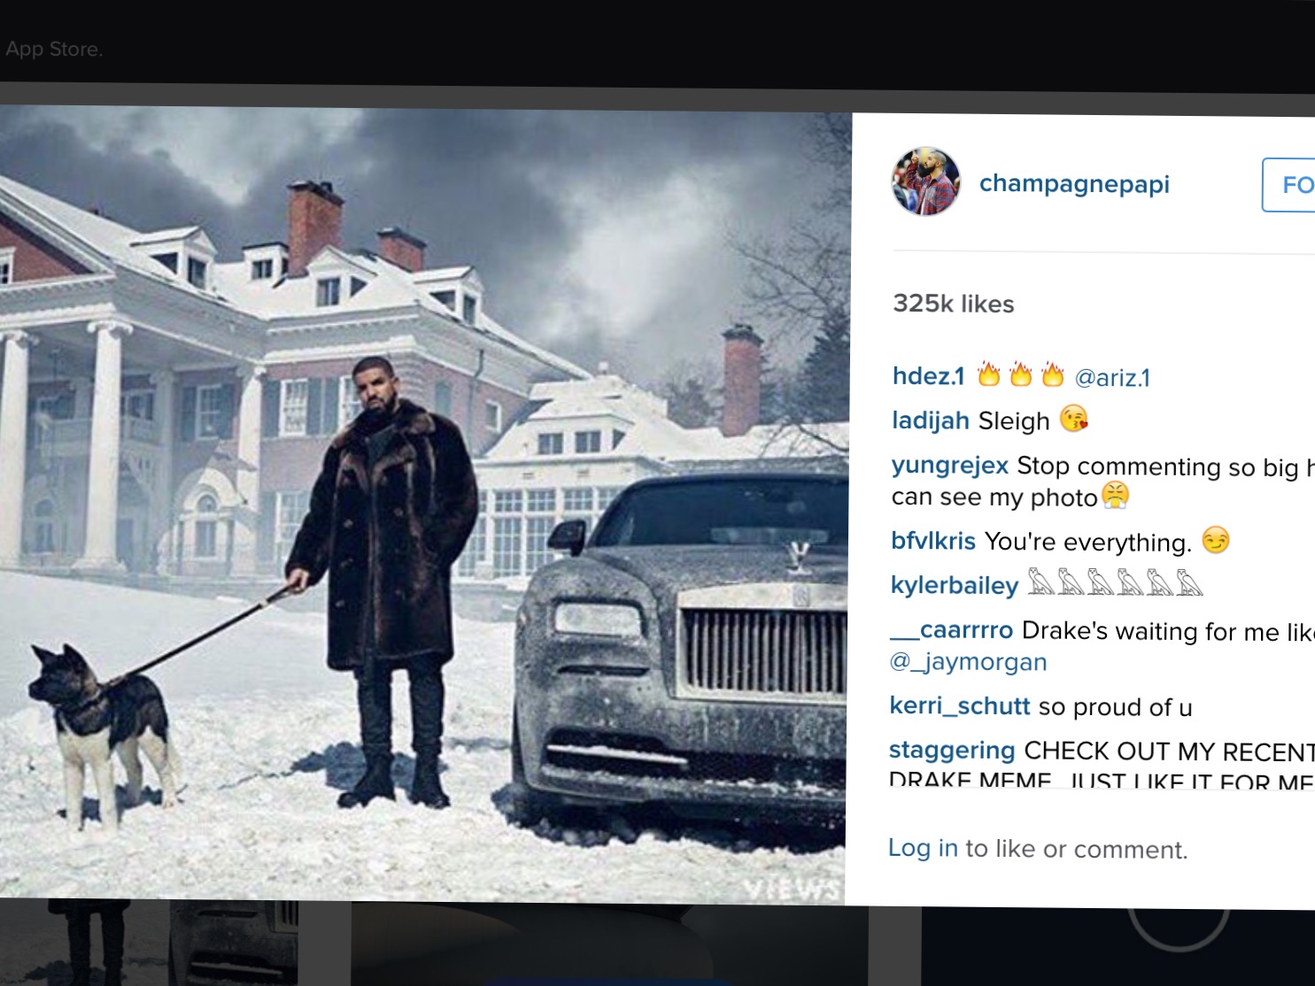
Task: Open __caarrrro commenter profile
Action: [x=951, y=630]
